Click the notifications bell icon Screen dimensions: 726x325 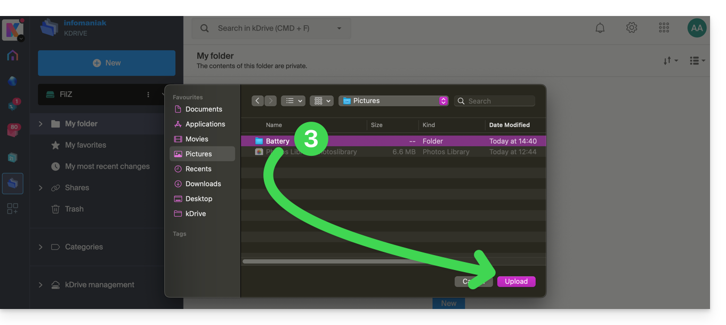point(600,28)
